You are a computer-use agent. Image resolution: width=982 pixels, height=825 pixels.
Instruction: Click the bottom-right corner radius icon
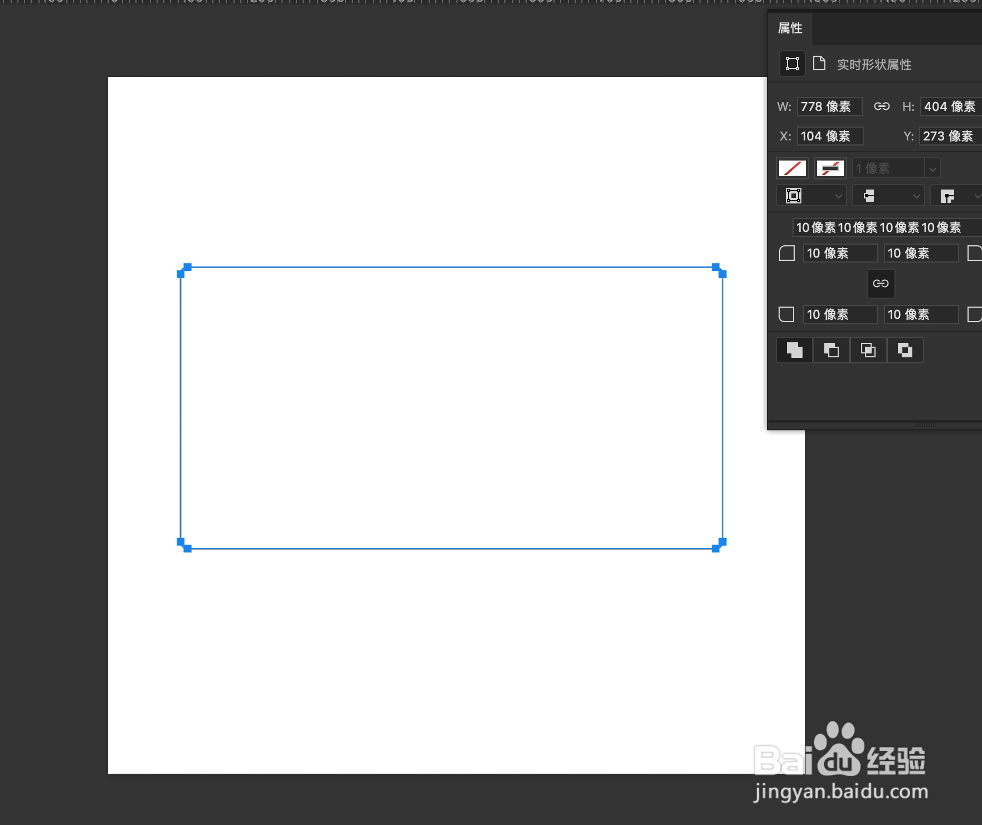974,314
